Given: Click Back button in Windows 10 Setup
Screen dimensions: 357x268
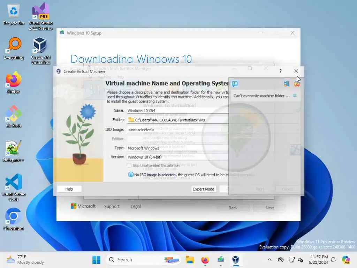Looking at the screenshot, I should (233, 208).
